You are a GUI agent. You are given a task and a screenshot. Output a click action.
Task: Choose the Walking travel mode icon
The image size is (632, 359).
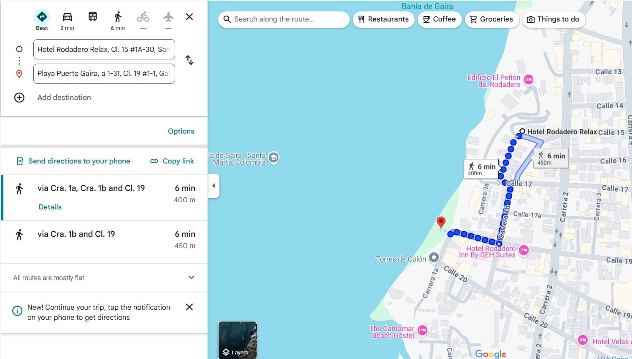pos(118,17)
